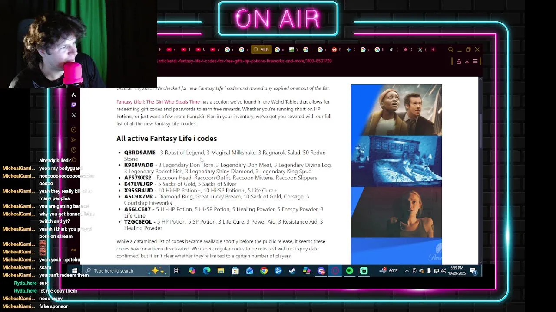Open the downloads icon in the address bar

(467, 61)
